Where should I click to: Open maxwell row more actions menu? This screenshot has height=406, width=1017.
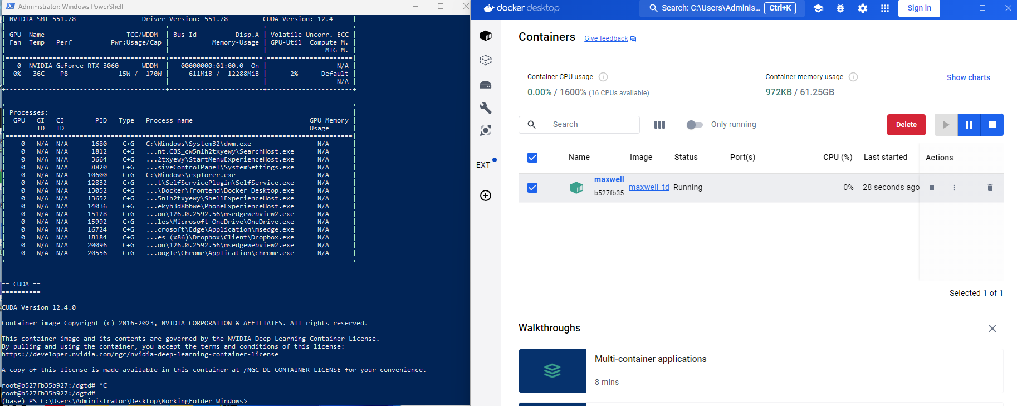tap(954, 188)
